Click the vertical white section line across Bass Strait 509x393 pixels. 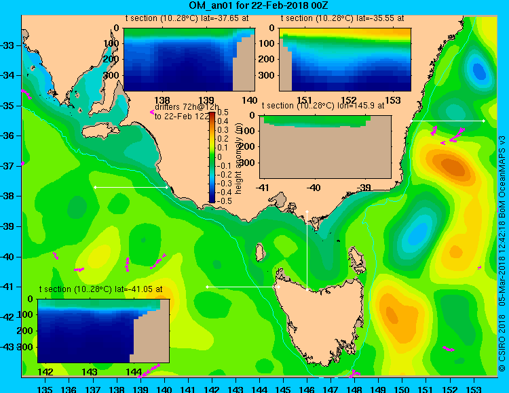point(307,251)
